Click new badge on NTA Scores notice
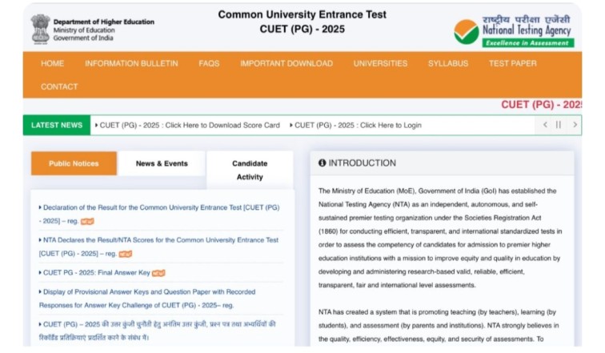The height and width of the screenshot is (353, 605). point(126,254)
